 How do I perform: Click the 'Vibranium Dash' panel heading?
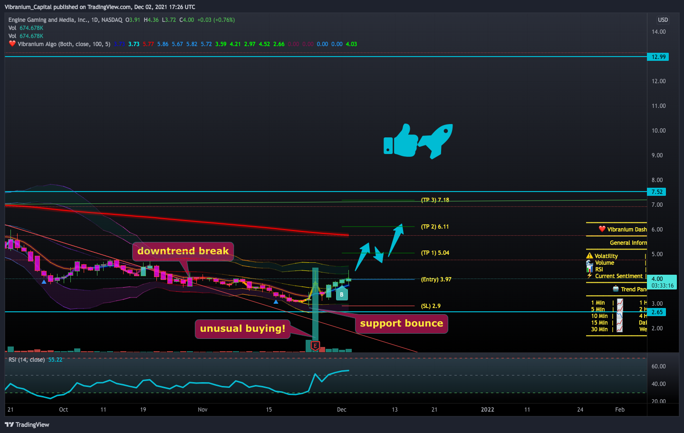pos(626,229)
